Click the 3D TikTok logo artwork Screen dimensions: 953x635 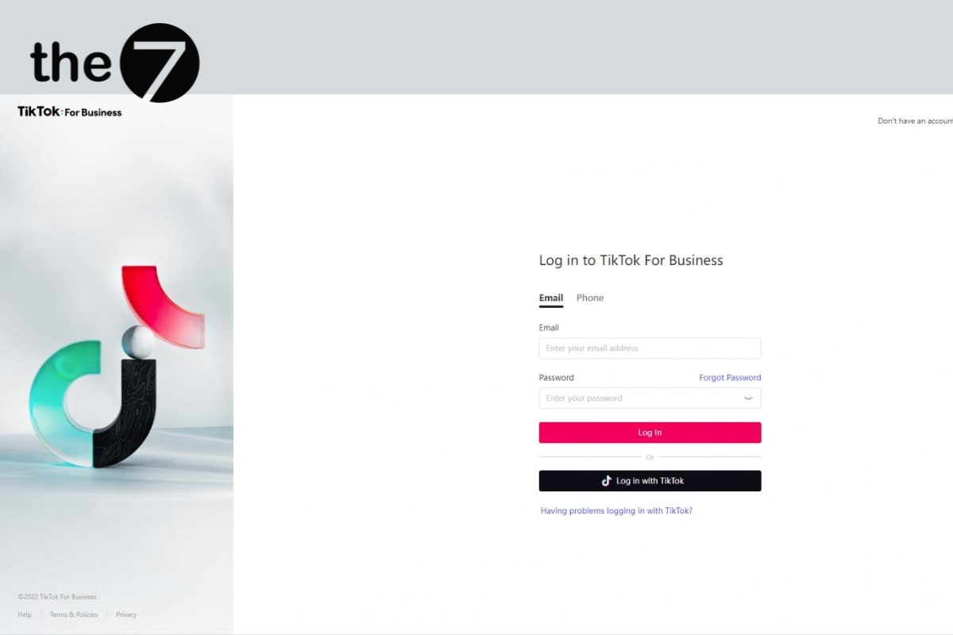click(x=117, y=365)
